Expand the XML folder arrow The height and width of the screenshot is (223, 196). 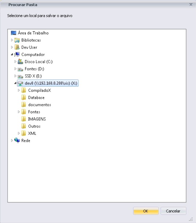(x=19, y=133)
